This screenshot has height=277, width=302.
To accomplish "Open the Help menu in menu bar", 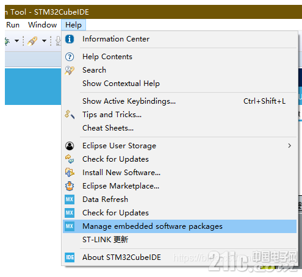I will point(73,25).
